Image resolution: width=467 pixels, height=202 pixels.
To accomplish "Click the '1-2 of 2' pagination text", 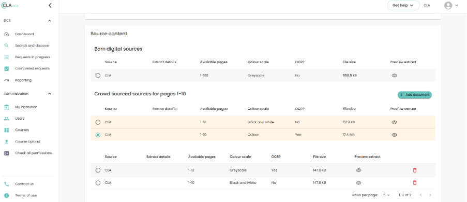I will coord(405,195).
